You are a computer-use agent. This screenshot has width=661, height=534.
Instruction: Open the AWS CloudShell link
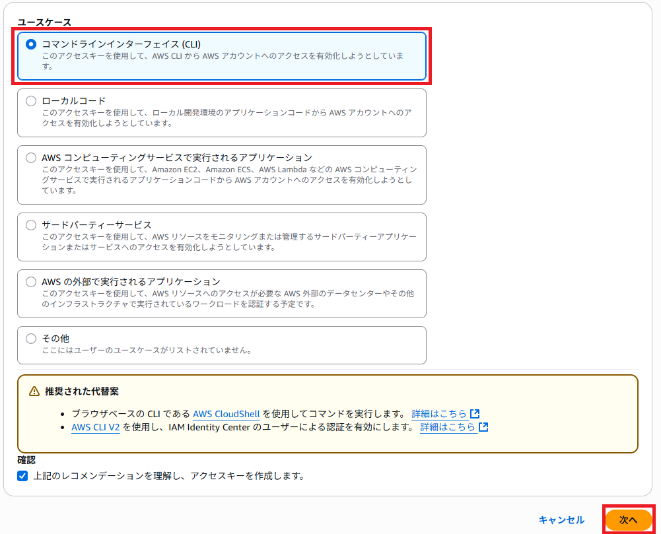click(x=226, y=414)
